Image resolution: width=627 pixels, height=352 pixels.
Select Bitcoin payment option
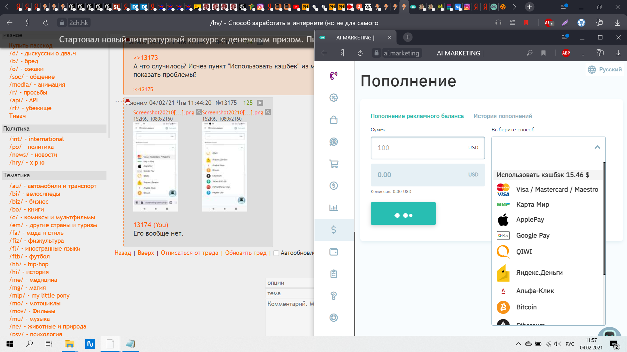(526, 307)
